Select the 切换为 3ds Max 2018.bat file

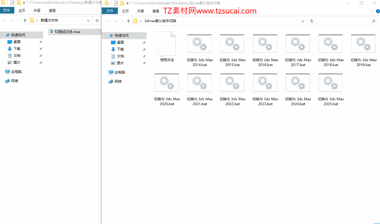330,50
